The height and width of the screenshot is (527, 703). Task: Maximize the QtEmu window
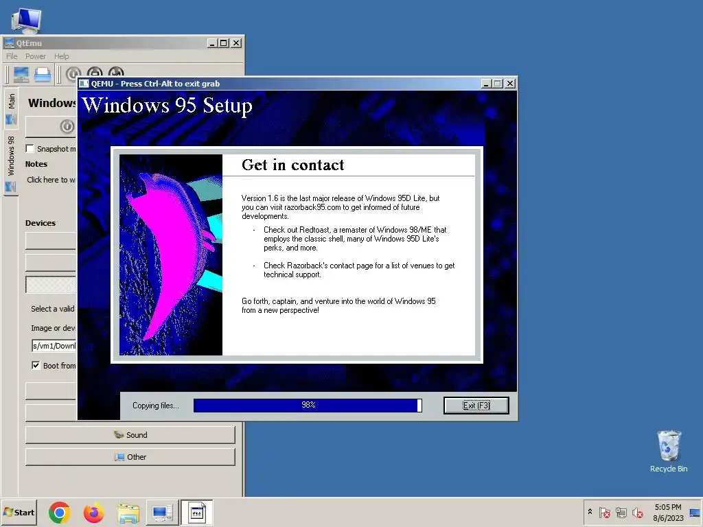224,43
